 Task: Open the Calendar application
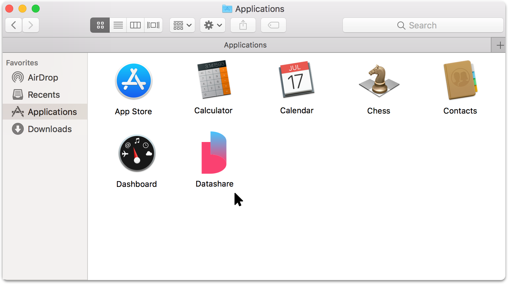[296, 81]
